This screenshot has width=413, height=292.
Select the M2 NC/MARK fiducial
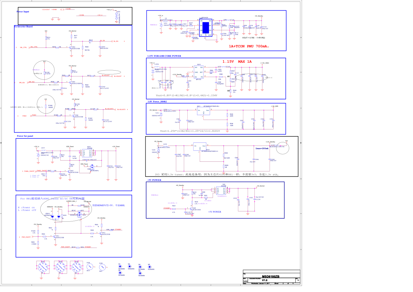coord(129,266)
